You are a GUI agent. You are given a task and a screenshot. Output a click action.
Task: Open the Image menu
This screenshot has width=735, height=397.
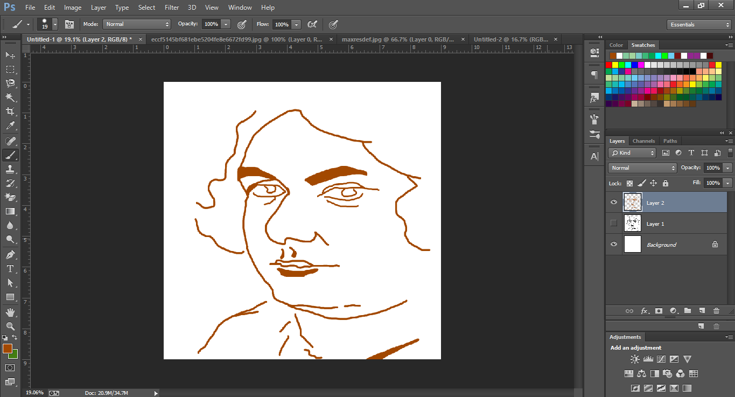tap(73, 8)
